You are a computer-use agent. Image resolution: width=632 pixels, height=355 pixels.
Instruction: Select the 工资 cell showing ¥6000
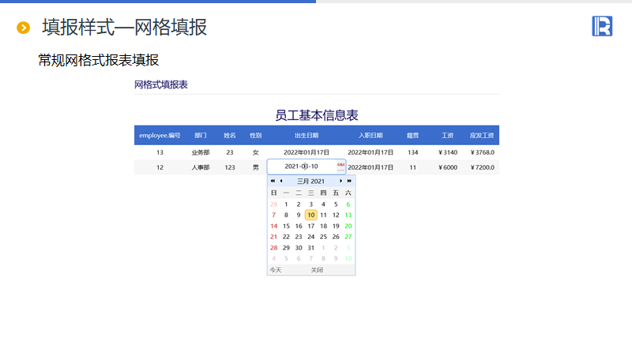[447, 167]
